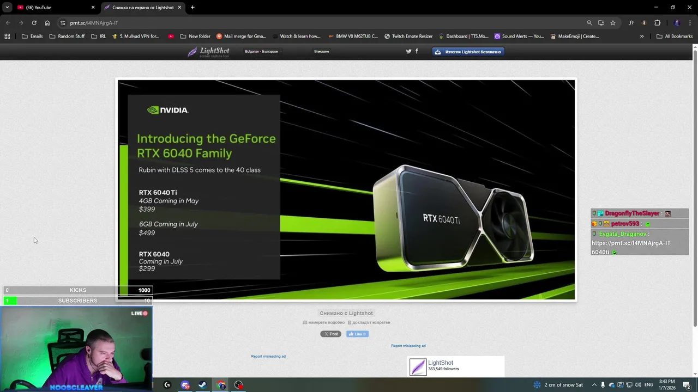This screenshot has width=698, height=392.
Task: Click the left Report misleading ad link
Action: 268,356
